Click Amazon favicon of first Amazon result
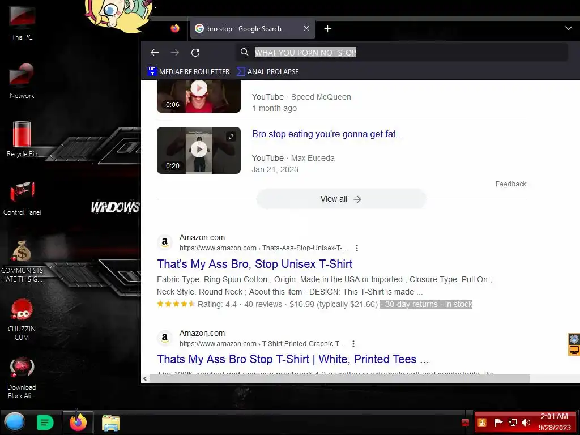 (165, 242)
